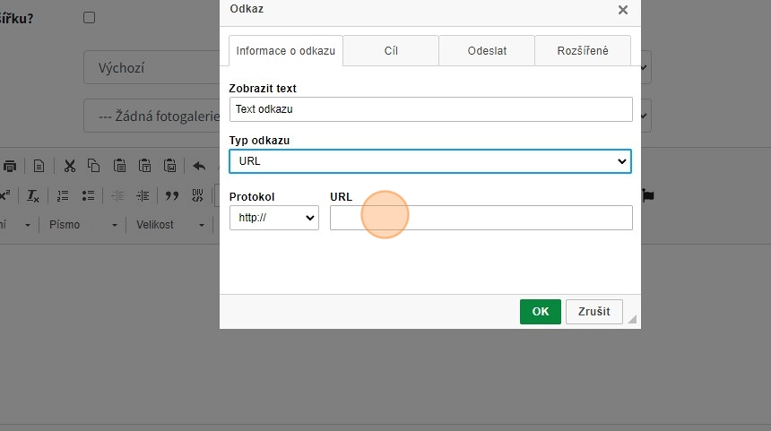Confirm the dialog with OK button
771x431 pixels.
click(x=540, y=312)
